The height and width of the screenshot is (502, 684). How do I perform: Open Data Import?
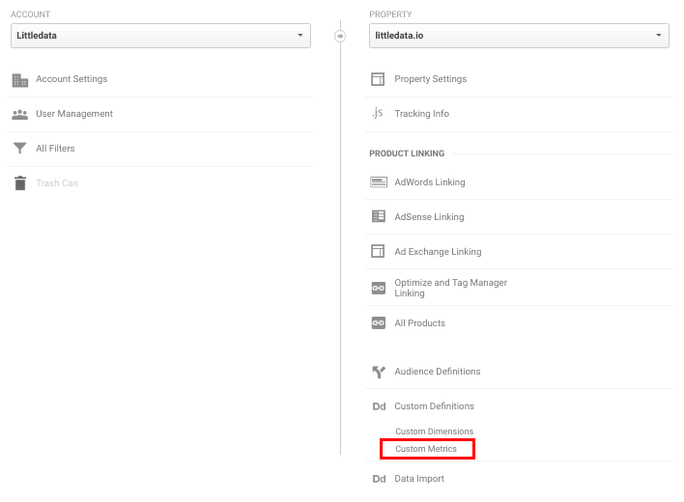[419, 479]
